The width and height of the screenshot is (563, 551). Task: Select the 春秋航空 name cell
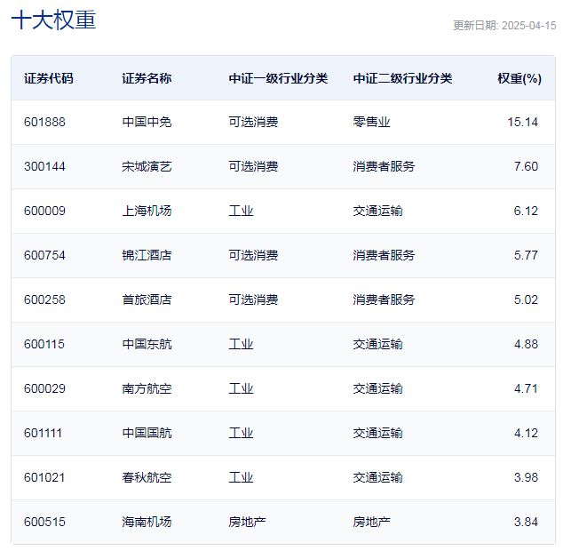[147, 477]
